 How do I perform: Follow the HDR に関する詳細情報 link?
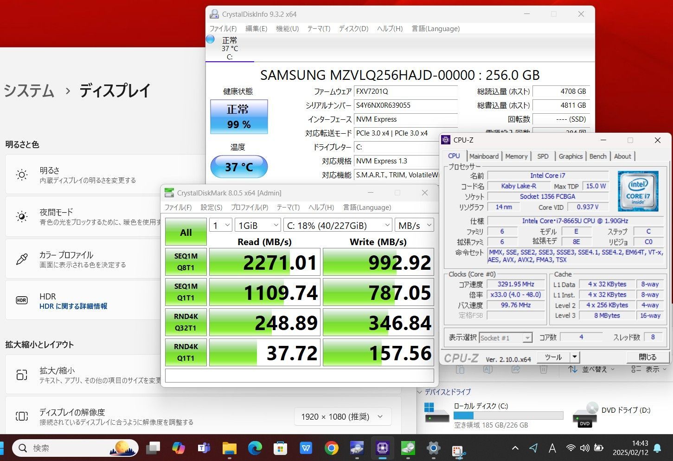tap(73, 306)
